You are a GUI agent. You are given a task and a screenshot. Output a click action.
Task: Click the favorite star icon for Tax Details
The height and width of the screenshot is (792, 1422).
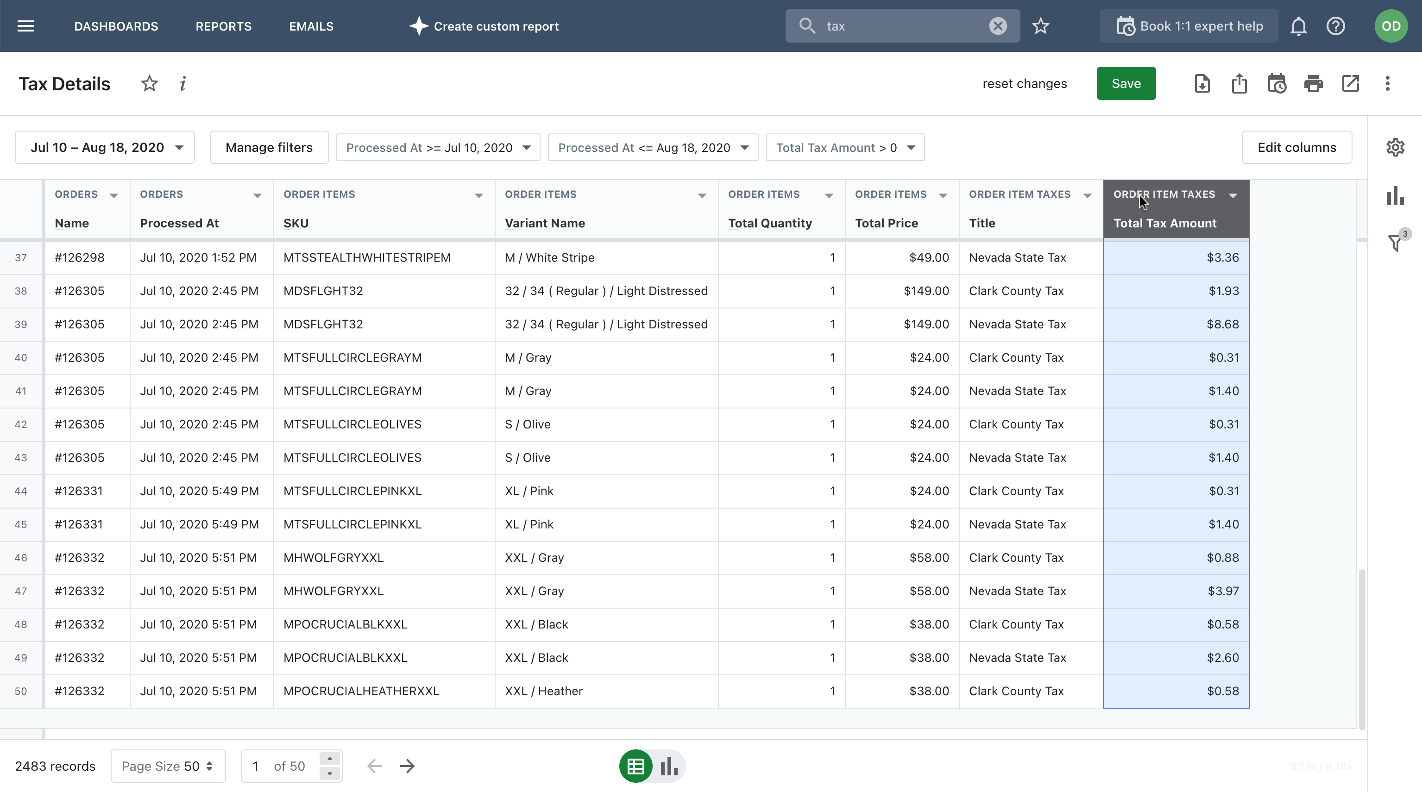(x=145, y=83)
